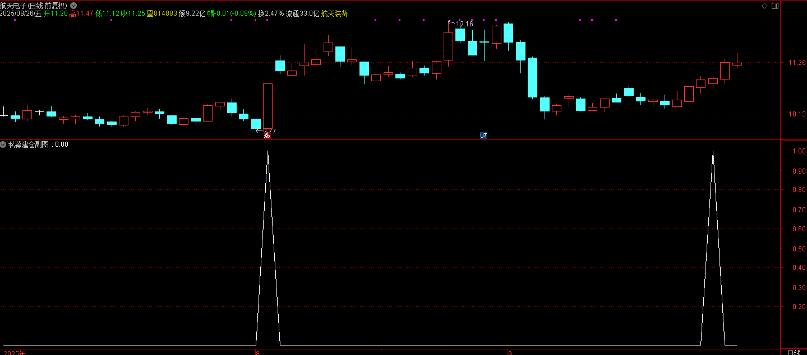This screenshot has height=355, width=807.
Task: Open dropdown next to 航天电子 stock title
Action: [73, 6]
